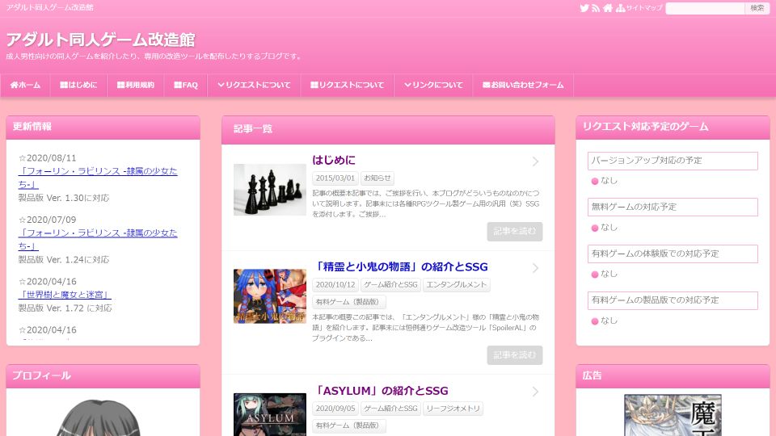This screenshot has width=776, height=436.
Task: Expand the リクエストについて dropdown with chevron
Action: pos(254,85)
